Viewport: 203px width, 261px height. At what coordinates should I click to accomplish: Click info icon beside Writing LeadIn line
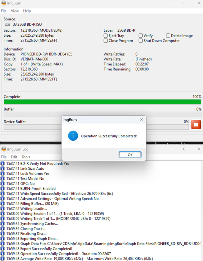3,208
